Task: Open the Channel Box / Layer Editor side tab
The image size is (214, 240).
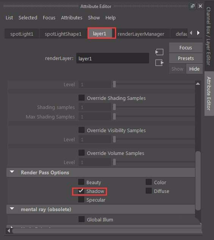Action: [209, 36]
